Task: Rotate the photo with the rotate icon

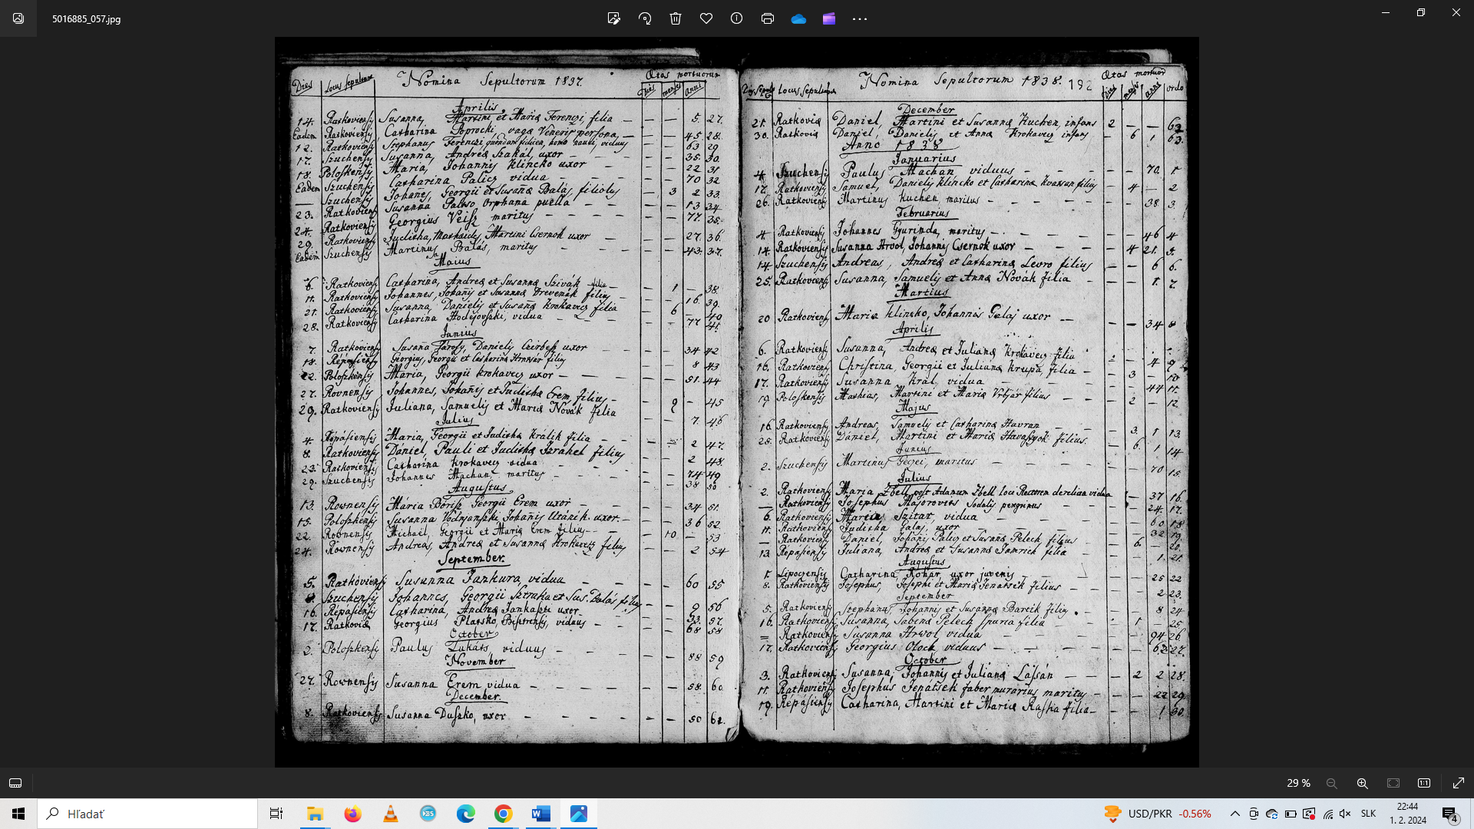Action: pos(645,18)
